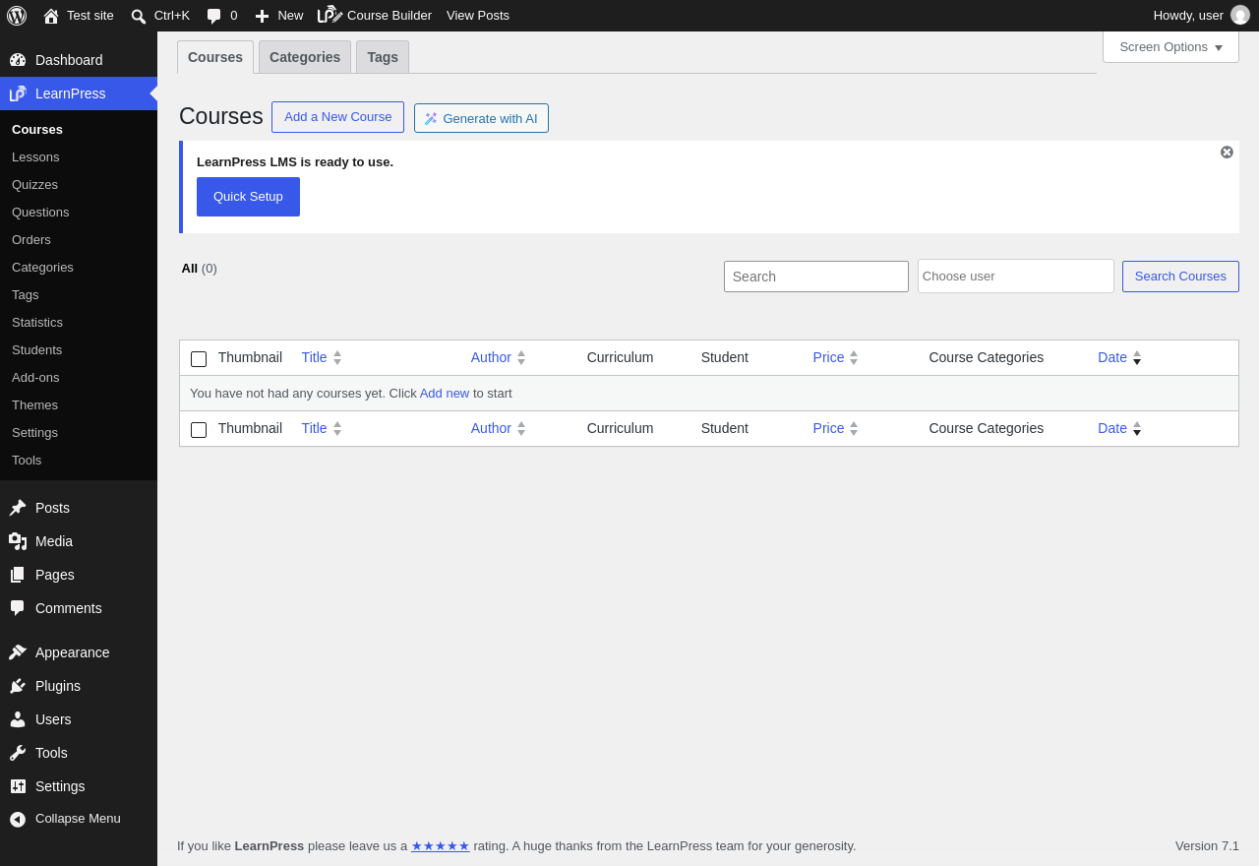Image resolution: width=1259 pixels, height=866 pixels.
Task: Sort by Title using footer sort arrows
Action: click(x=337, y=428)
